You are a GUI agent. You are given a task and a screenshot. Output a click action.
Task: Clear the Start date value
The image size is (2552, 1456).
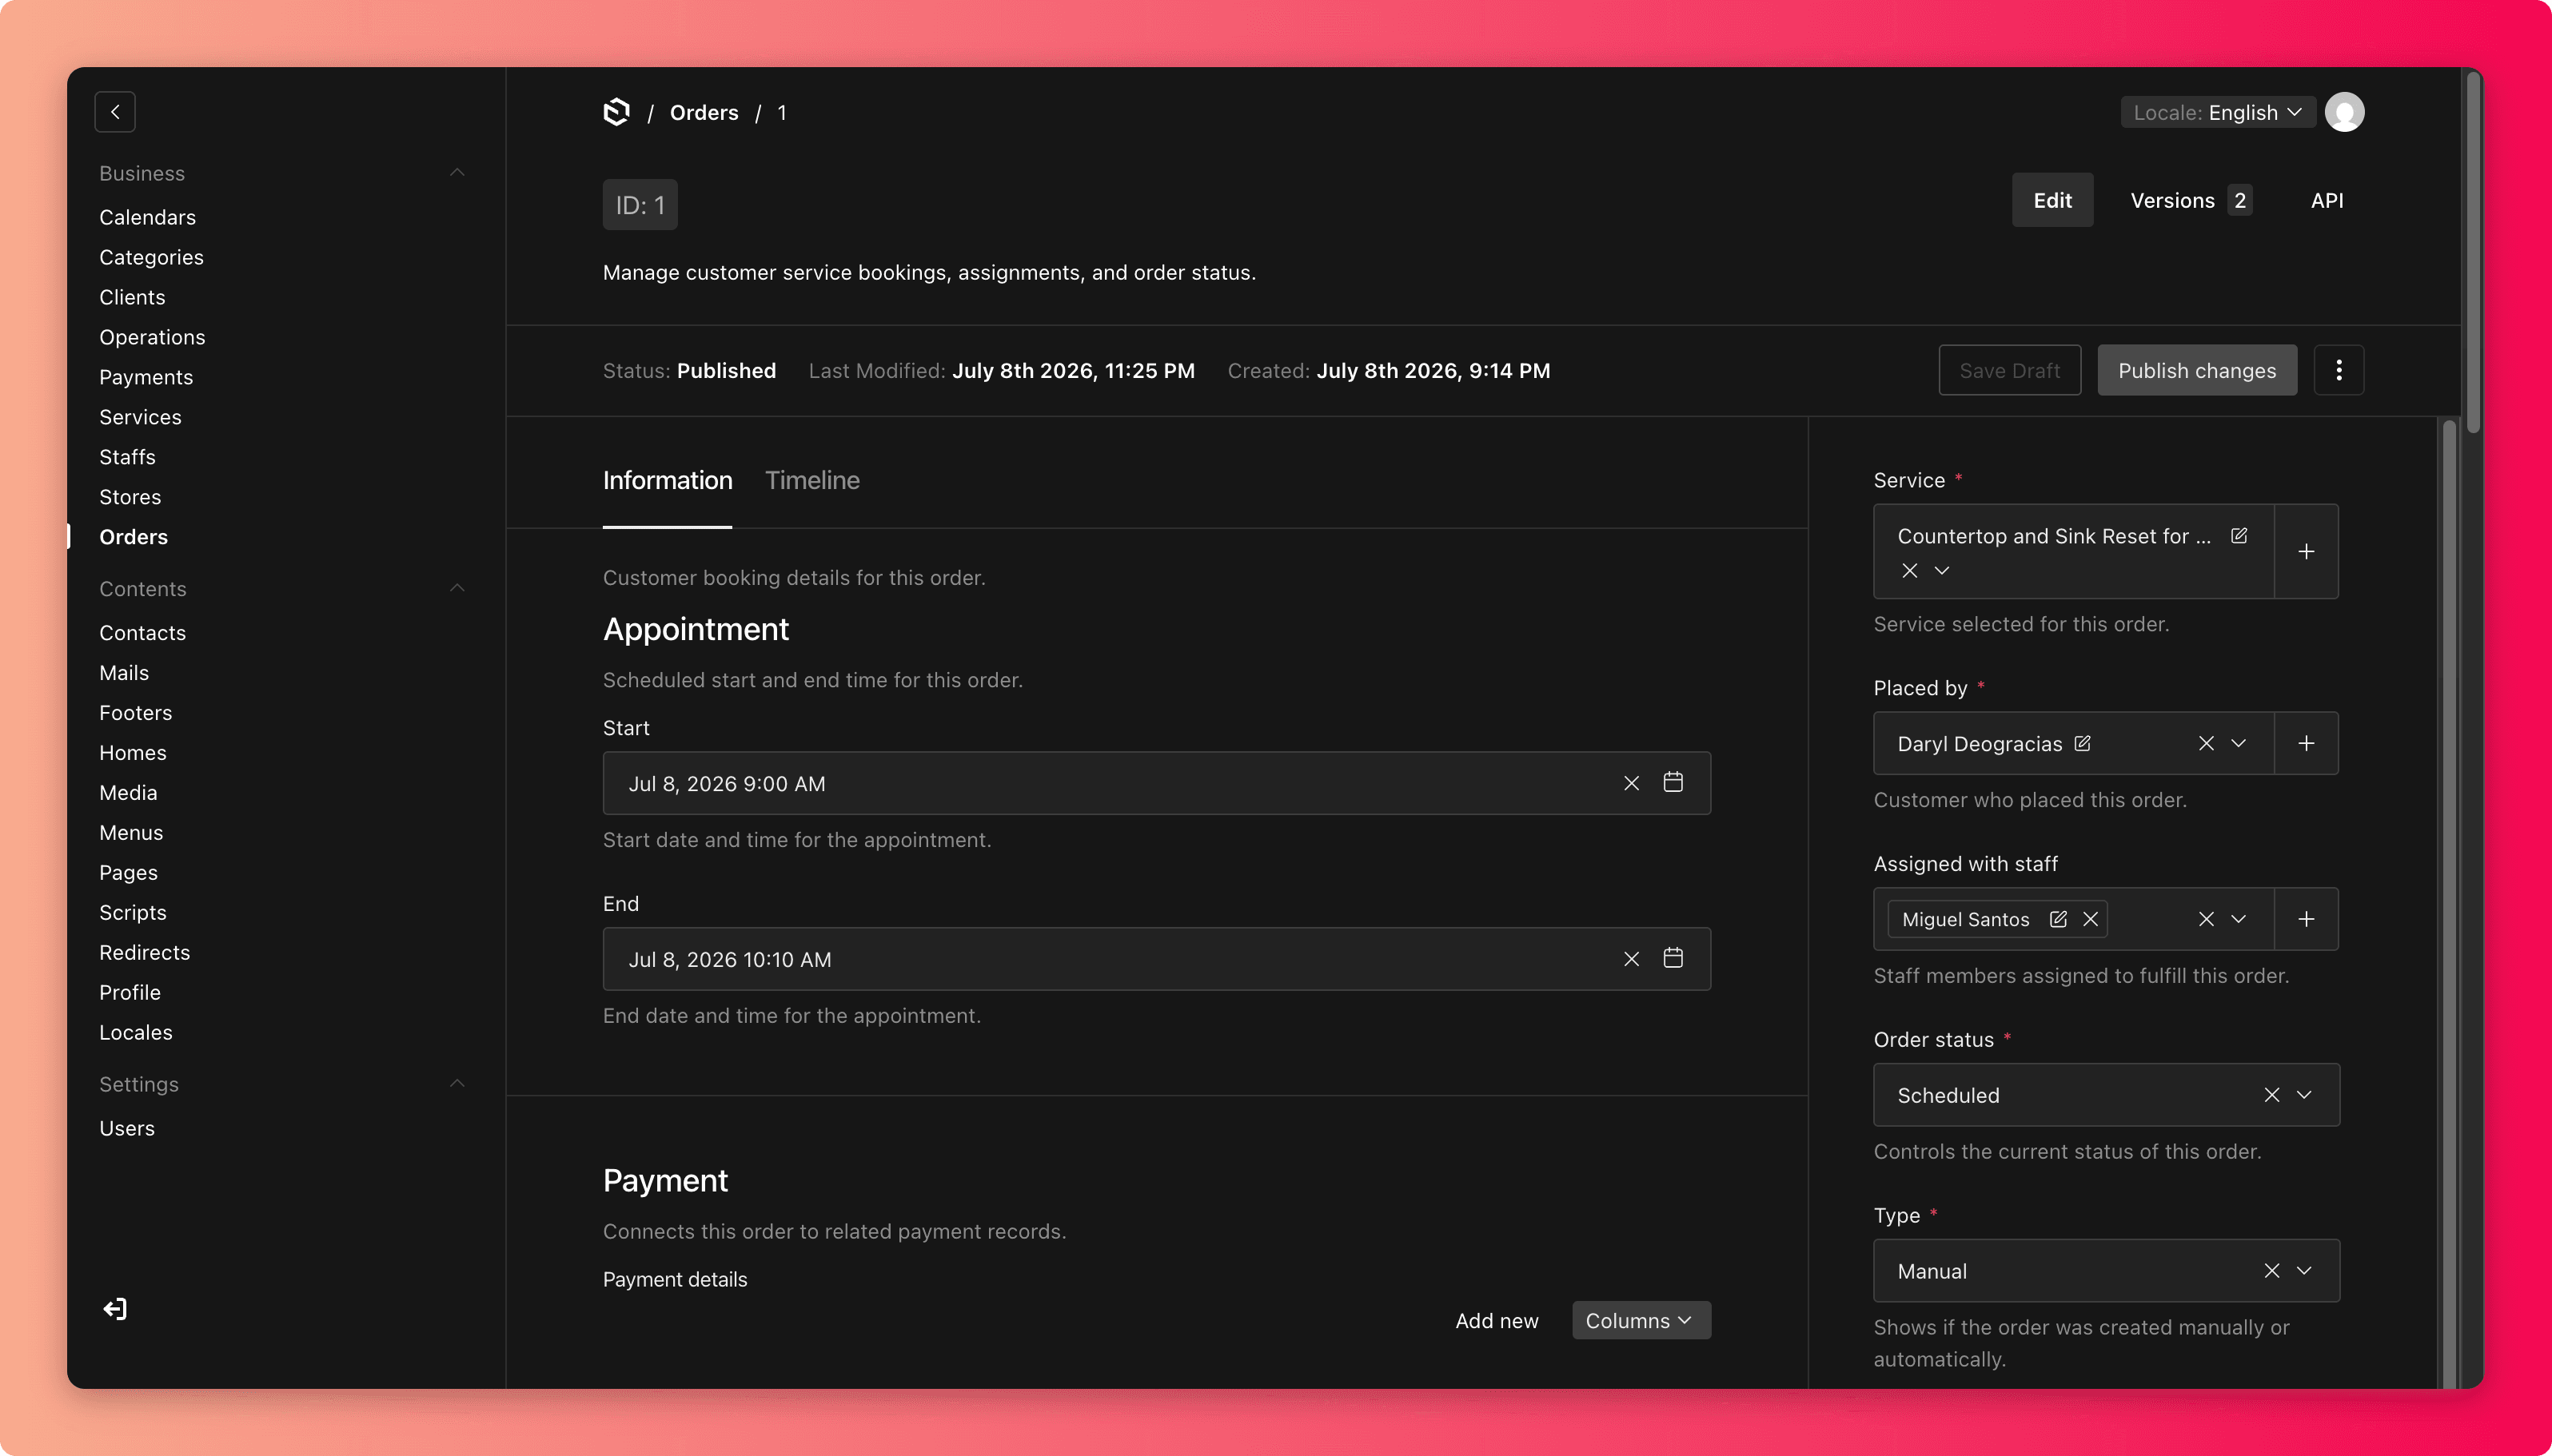[1631, 783]
